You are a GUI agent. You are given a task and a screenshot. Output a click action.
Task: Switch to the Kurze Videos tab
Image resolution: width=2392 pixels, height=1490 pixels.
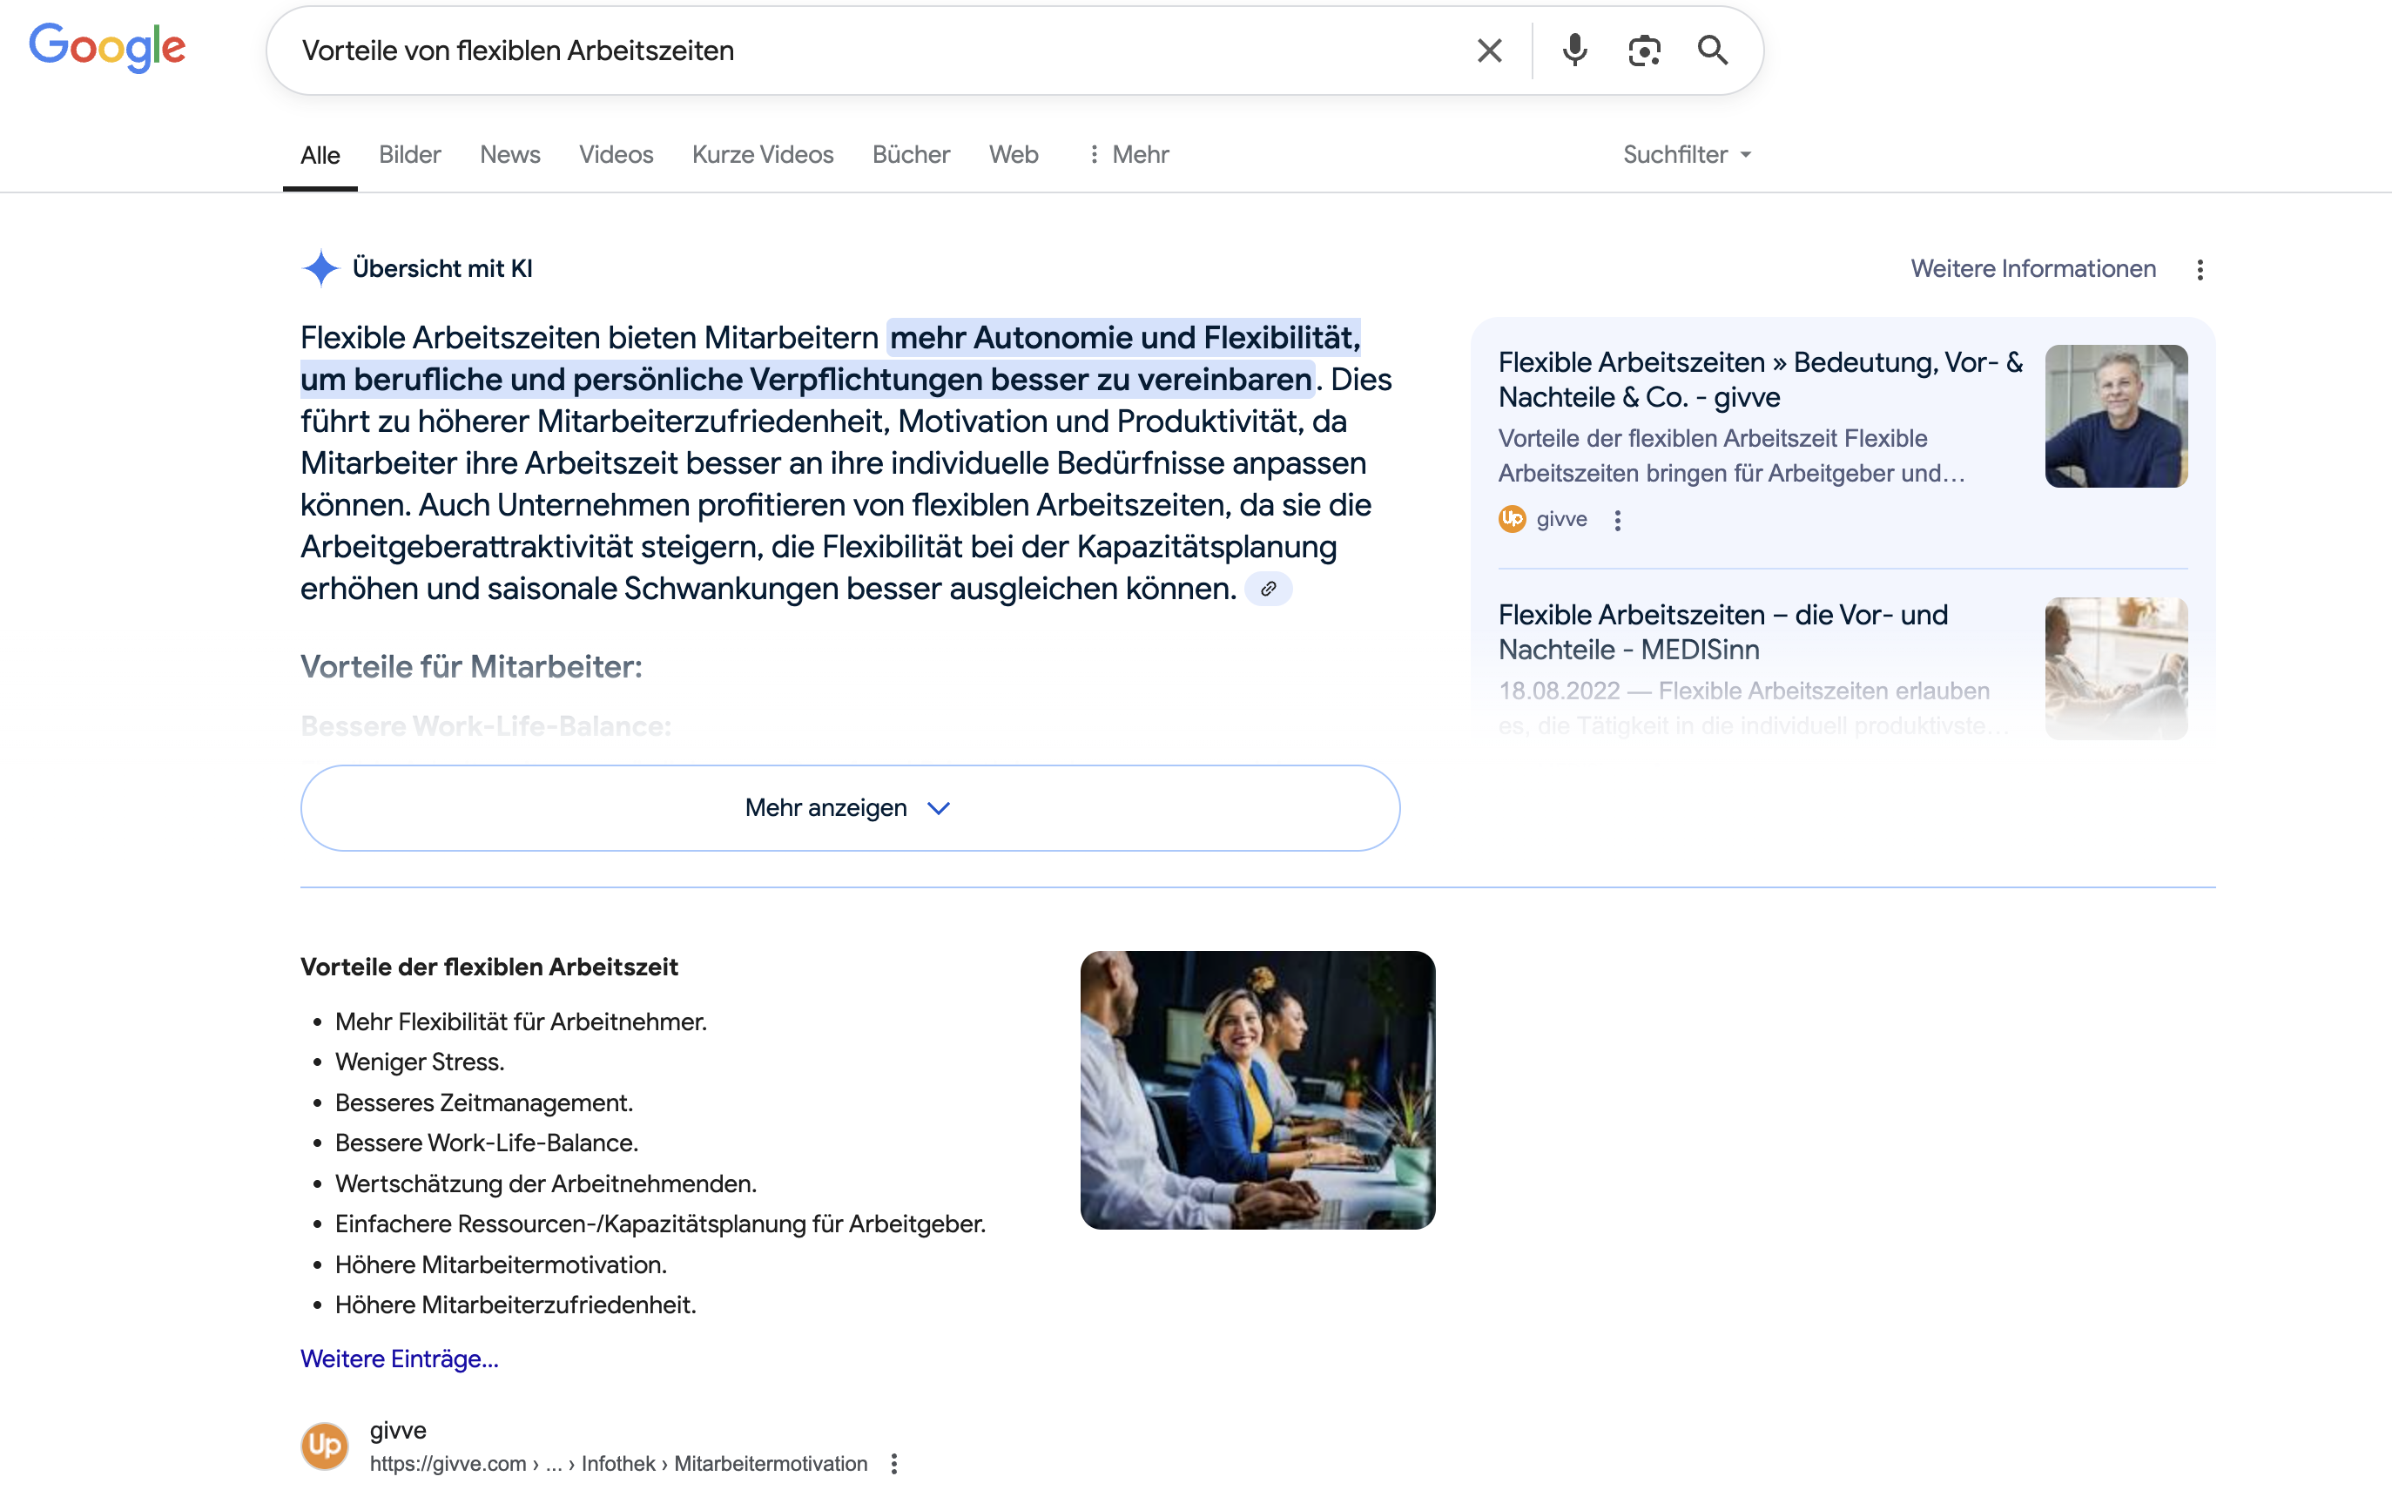pyautogui.click(x=762, y=155)
